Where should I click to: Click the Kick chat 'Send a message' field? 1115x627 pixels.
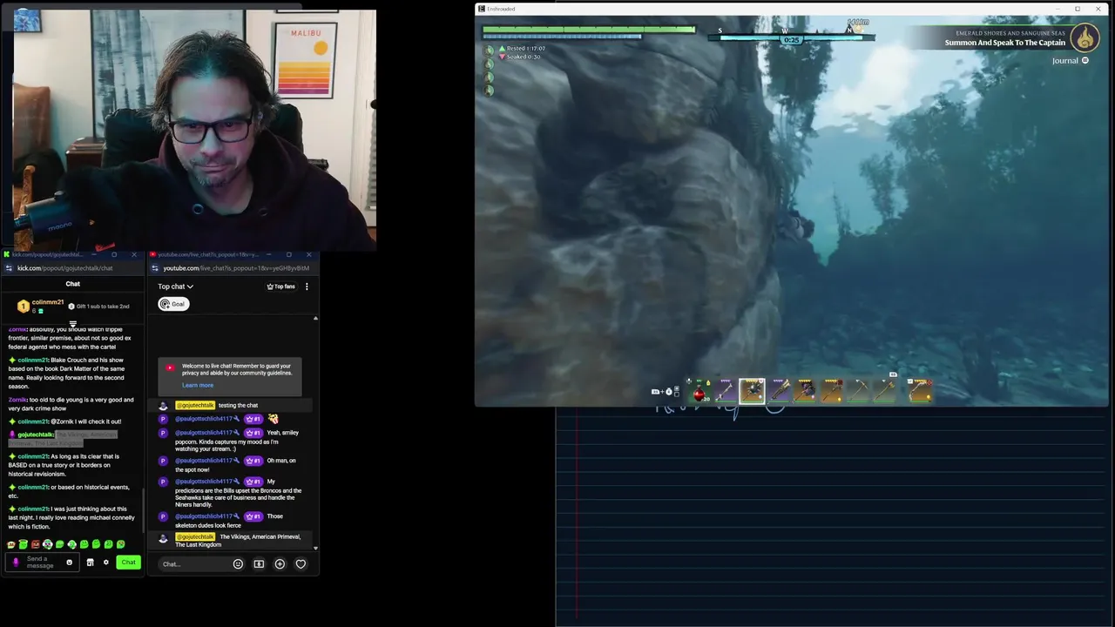click(42, 563)
